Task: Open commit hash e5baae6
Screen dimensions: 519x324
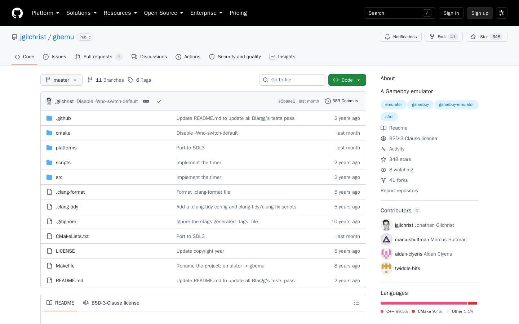Action: tap(287, 101)
